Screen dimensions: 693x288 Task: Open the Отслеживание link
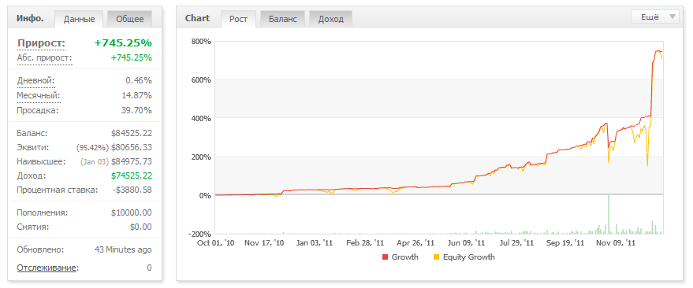[x=47, y=268]
